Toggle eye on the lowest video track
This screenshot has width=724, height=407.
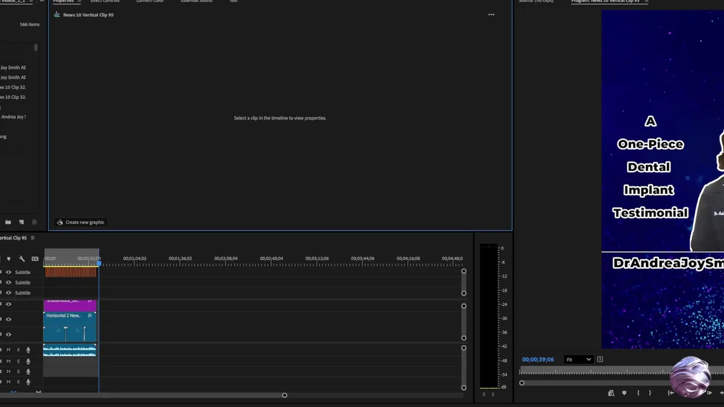coord(8,334)
